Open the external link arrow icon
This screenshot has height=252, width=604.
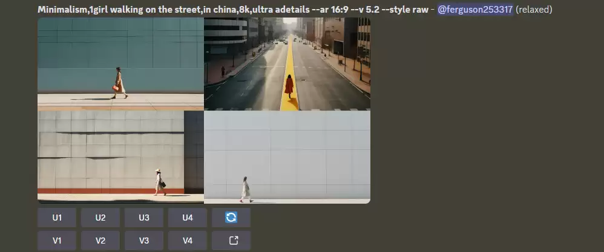coord(231,241)
